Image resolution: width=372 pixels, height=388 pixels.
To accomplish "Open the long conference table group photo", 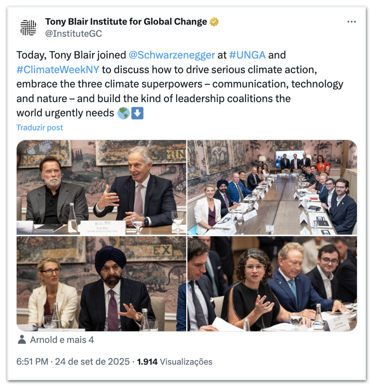I will pyautogui.click(x=272, y=187).
